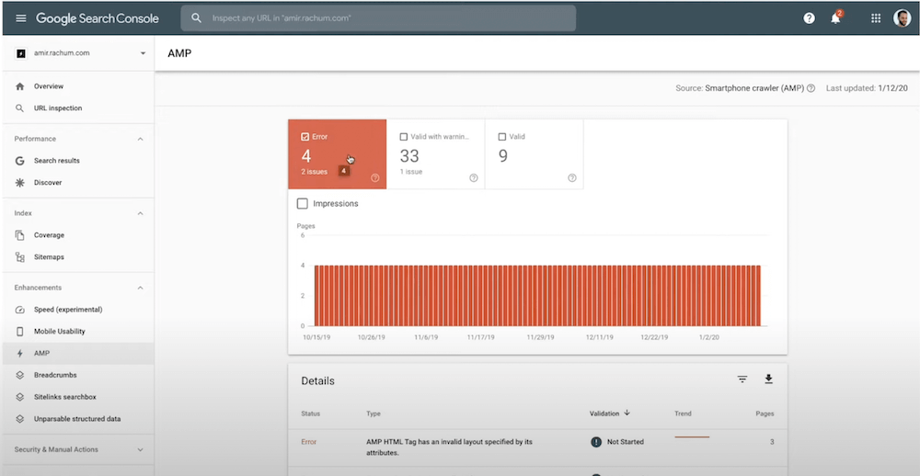This screenshot has width=920, height=476.
Task: Check the Valid checkbox
Action: click(501, 137)
